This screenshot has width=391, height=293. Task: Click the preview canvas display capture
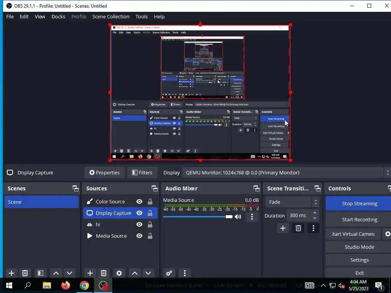pyautogui.click(x=200, y=92)
